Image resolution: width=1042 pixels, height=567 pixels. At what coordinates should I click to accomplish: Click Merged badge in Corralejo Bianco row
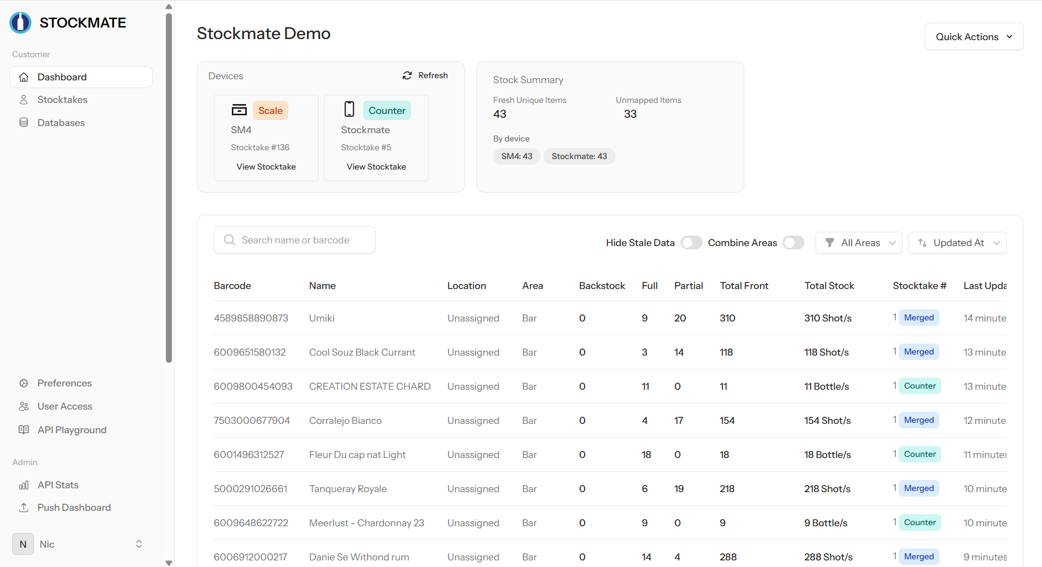[x=919, y=420]
